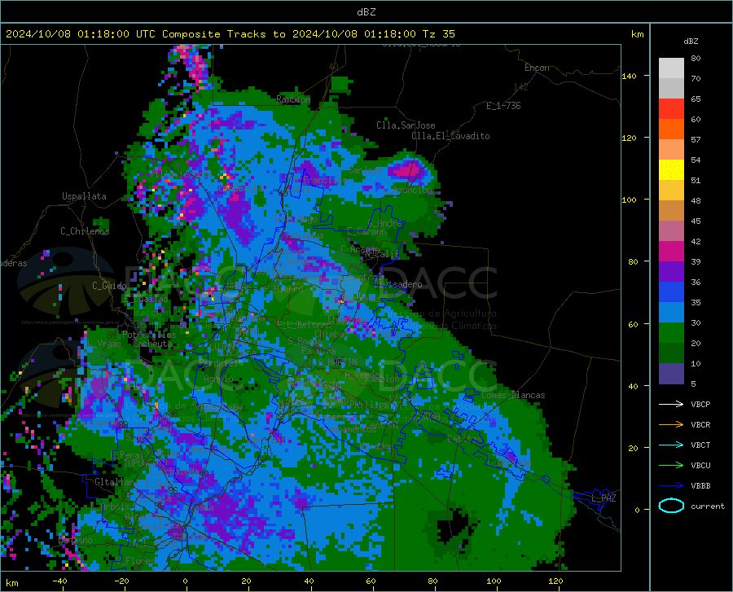The height and width of the screenshot is (592, 733).
Task: Click the 'Clla.El_Cavadito' map label
Action: (x=450, y=136)
